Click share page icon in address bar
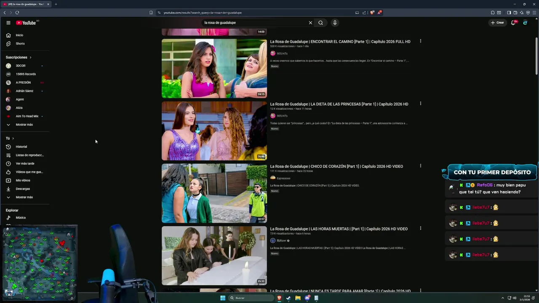This screenshot has width=539, height=303. tap(364, 13)
